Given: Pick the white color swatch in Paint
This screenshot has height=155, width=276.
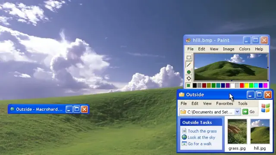Looking at the screenshot, I should [233, 85].
